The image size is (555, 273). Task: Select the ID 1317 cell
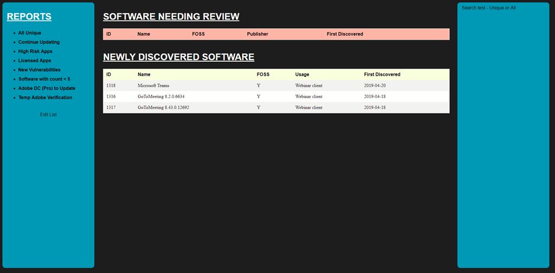click(111, 107)
